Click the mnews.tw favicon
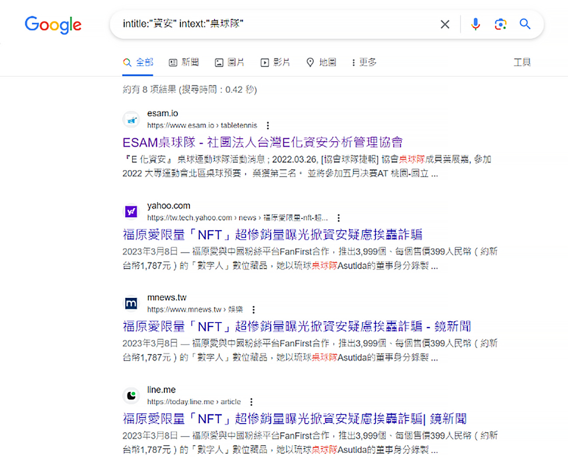The height and width of the screenshot is (462, 568). pyautogui.click(x=131, y=303)
